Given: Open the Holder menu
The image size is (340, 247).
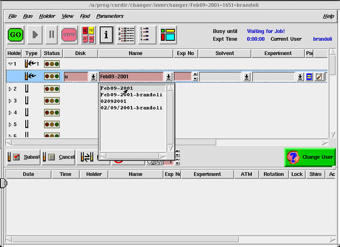Looking at the screenshot, I should tap(47, 16).
